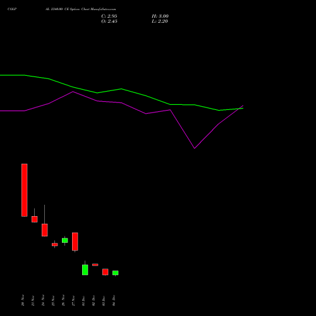
Task: Select the red candle for 27 Nov
Action: pos(75,241)
